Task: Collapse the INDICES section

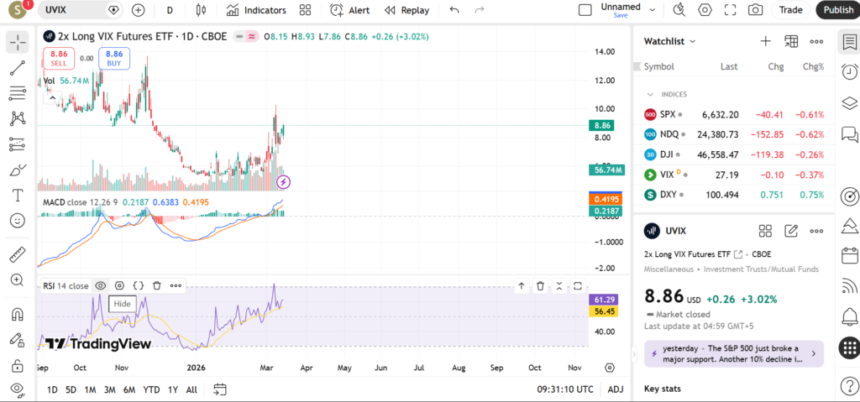Action: [650, 95]
